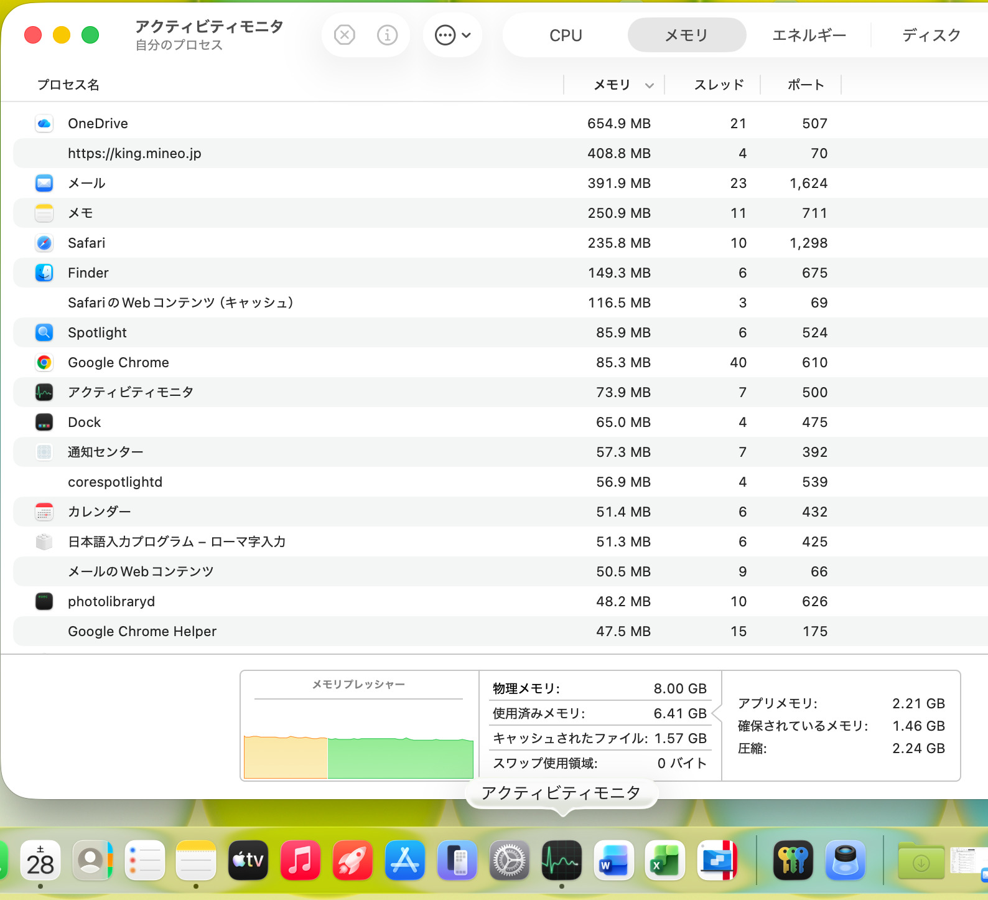The image size is (988, 900).
Task: Open Apple TV from the Dock
Action: click(248, 860)
